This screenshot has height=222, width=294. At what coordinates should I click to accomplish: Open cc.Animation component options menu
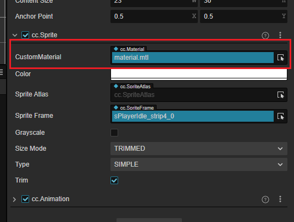click(x=280, y=199)
